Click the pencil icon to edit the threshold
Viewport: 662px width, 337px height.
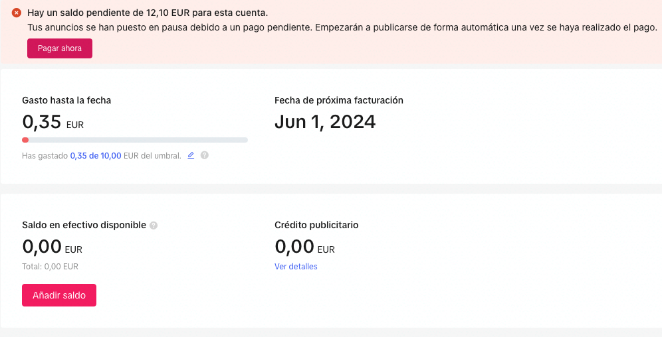pos(191,155)
